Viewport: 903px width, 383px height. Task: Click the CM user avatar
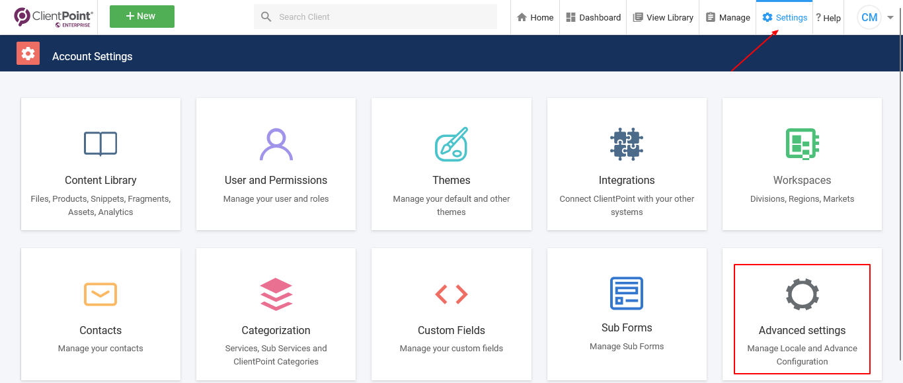[x=869, y=17]
